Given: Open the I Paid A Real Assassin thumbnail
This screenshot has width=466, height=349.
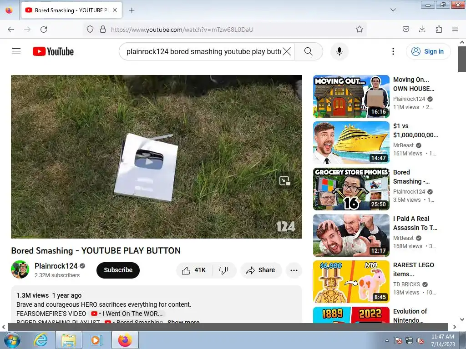Looking at the screenshot, I should 351,235.
